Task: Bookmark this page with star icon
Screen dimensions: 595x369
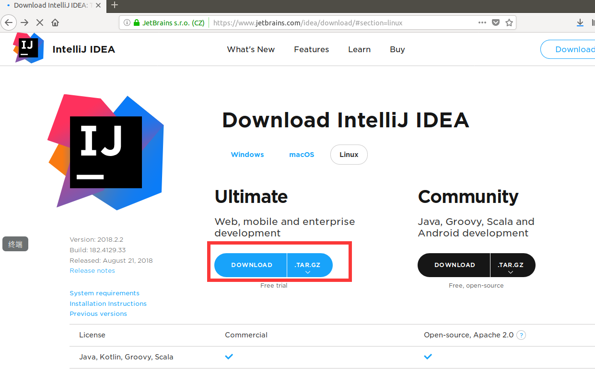Action: click(x=509, y=22)
